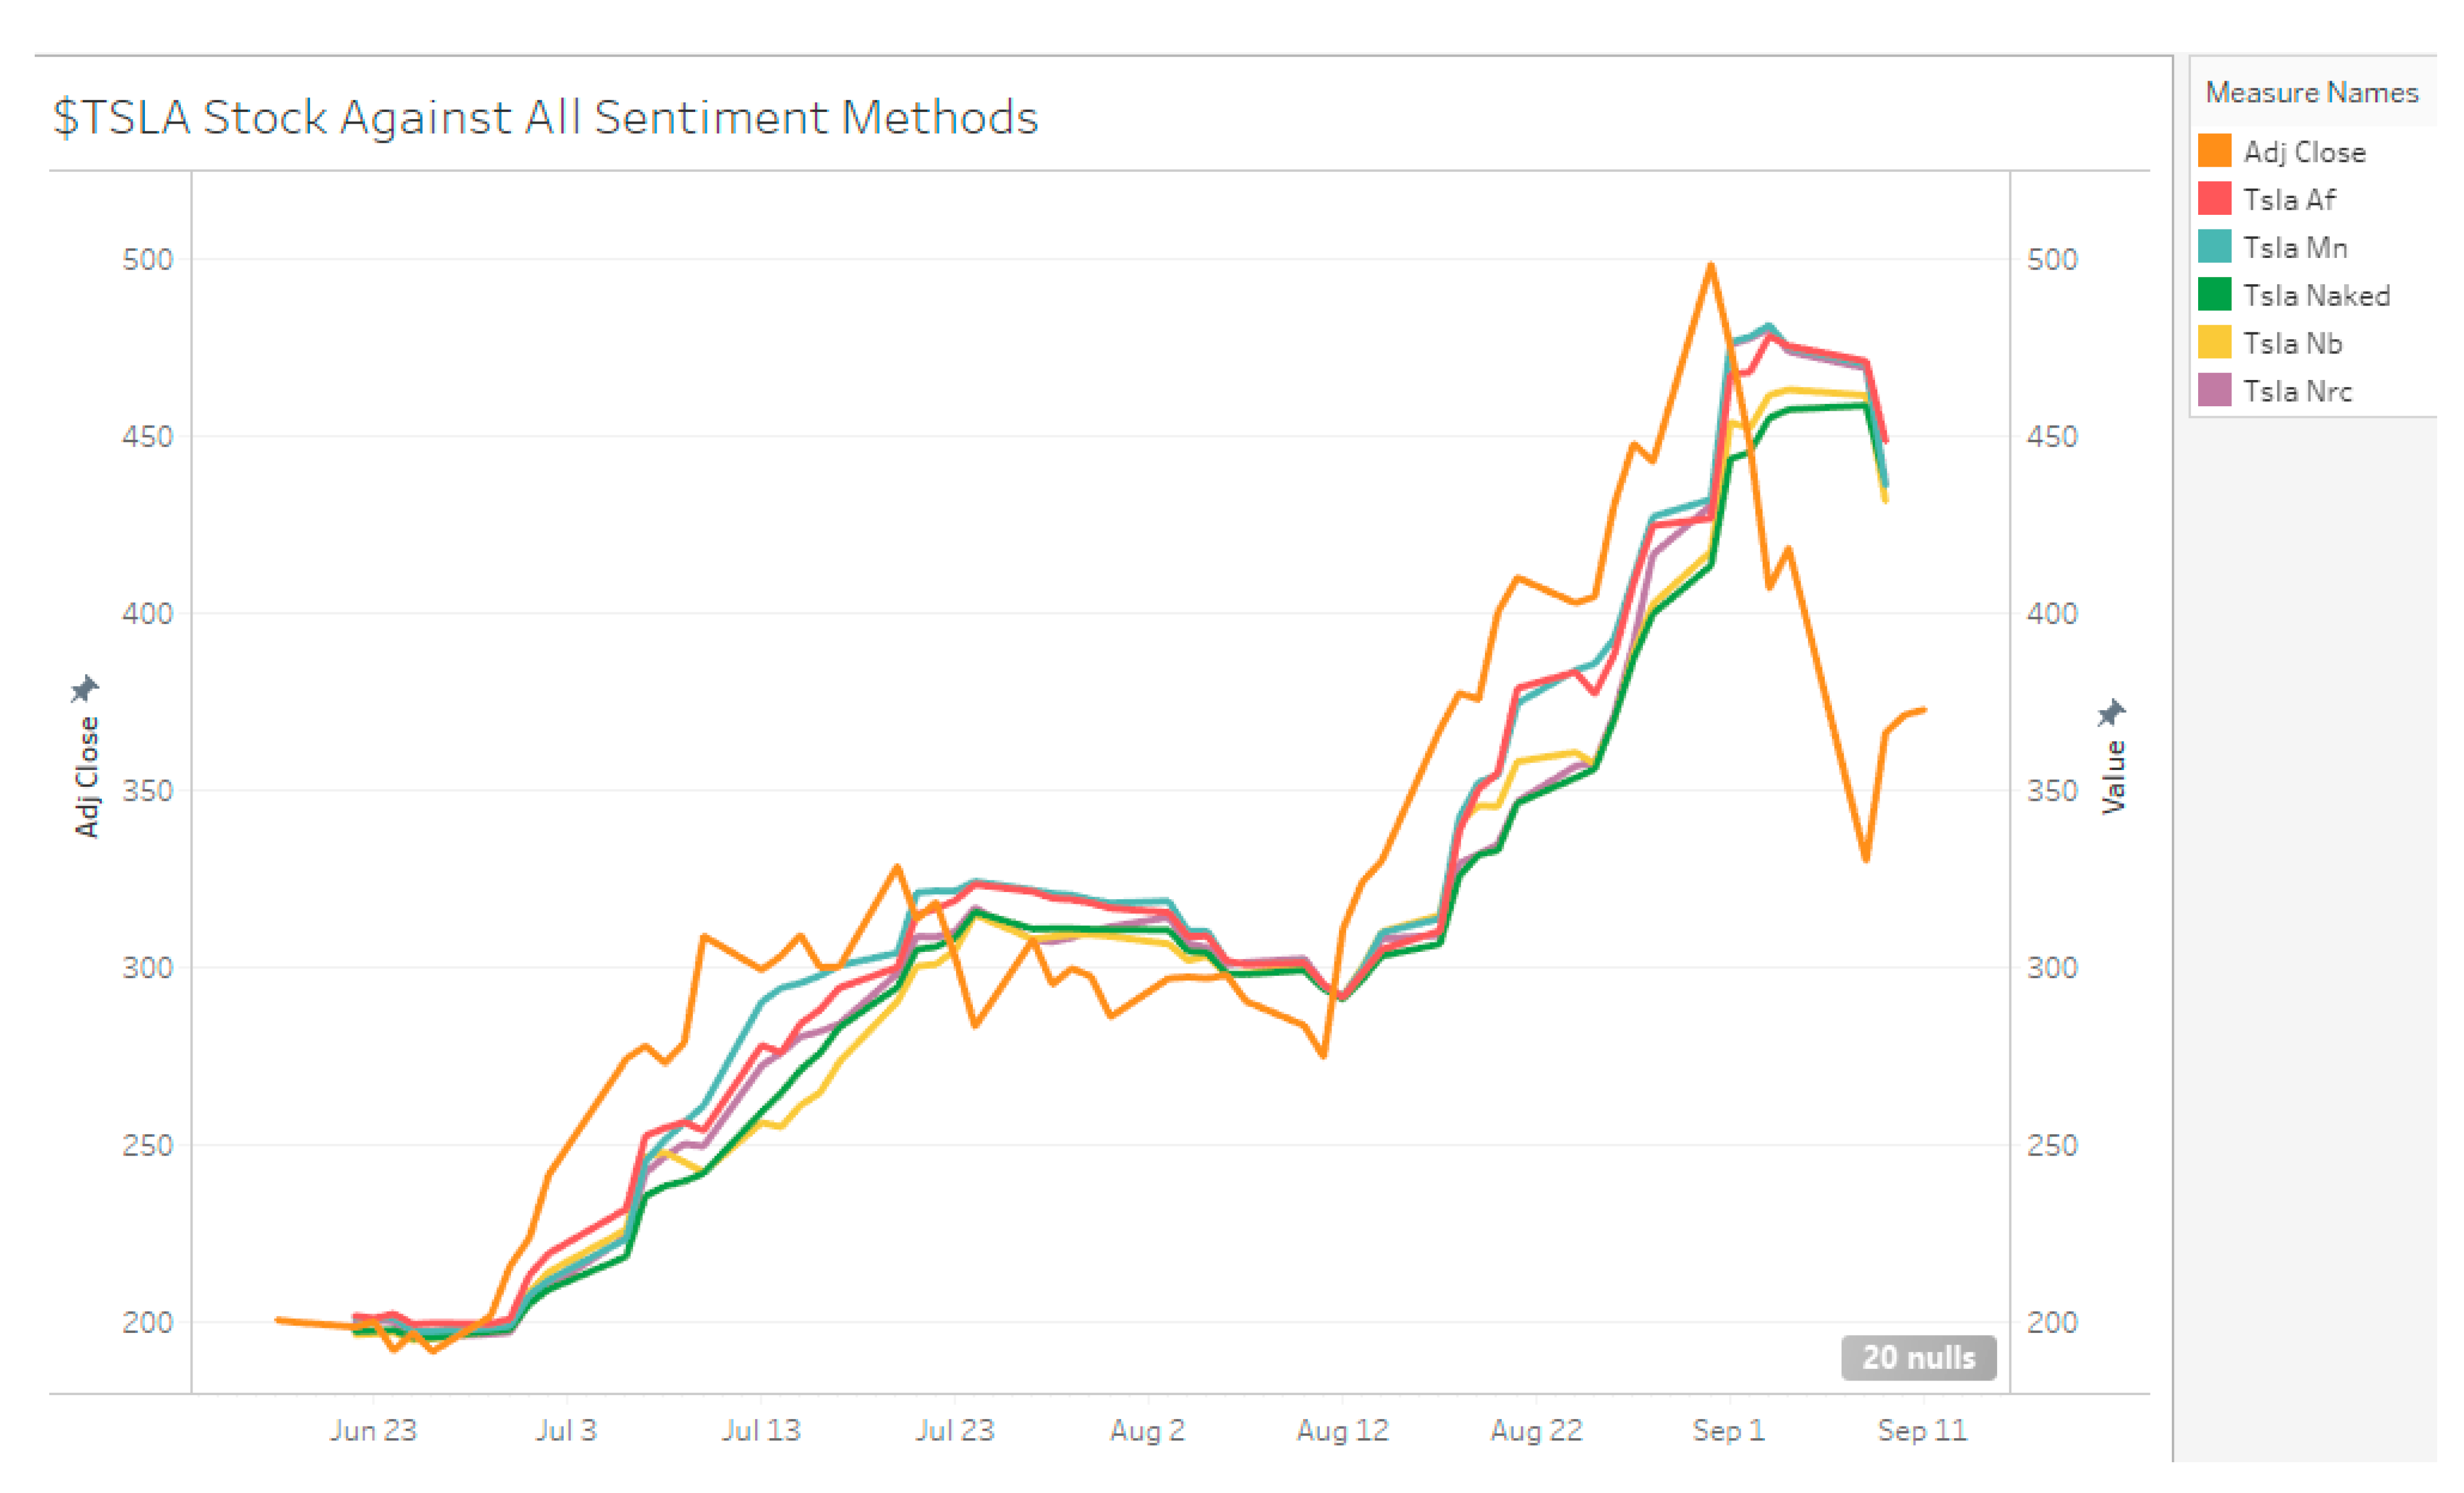Click the Sep 1 date axis label
The height and width of the screenshot is (1493, 2464).
click(x=1728, y=1430)
